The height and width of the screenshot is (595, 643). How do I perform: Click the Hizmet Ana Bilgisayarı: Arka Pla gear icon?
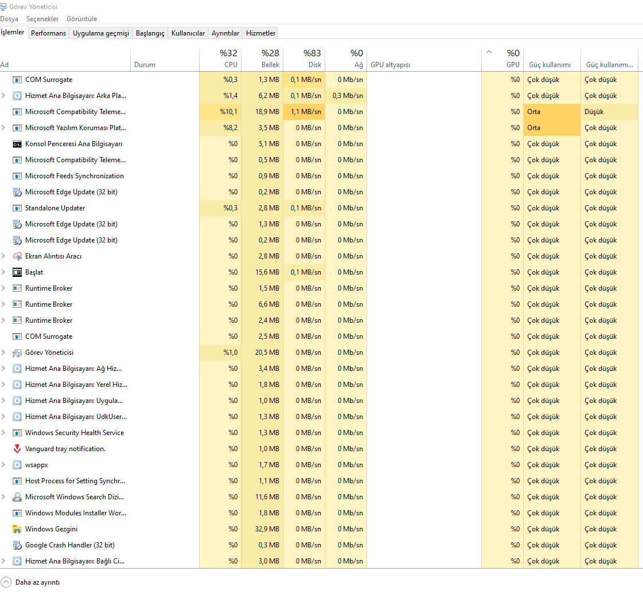(17, 96)
